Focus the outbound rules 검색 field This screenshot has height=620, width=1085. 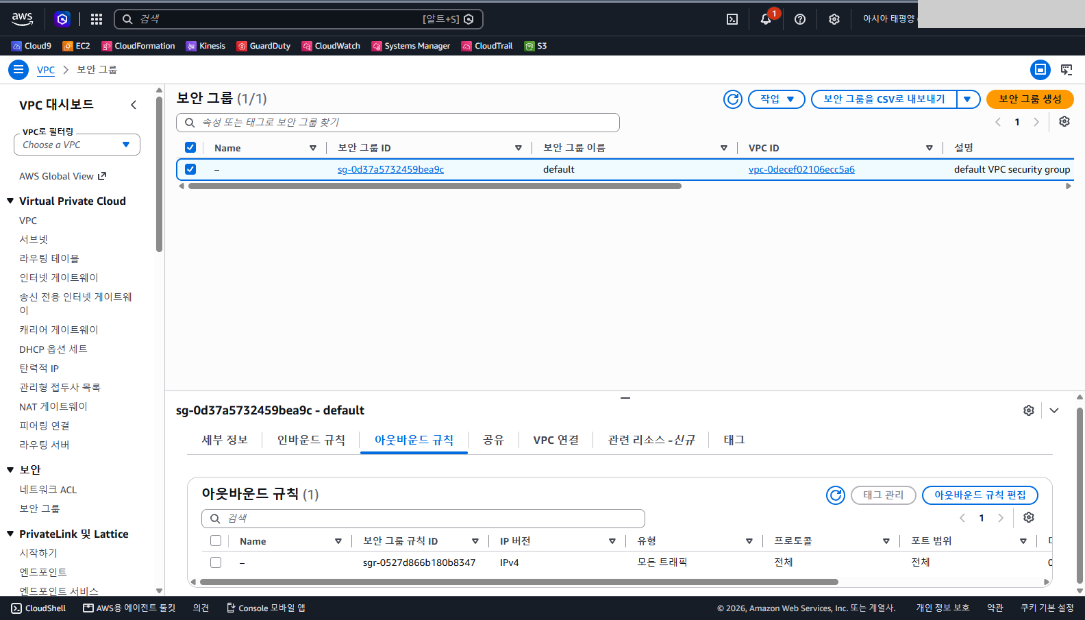click(x=423, y=519)
